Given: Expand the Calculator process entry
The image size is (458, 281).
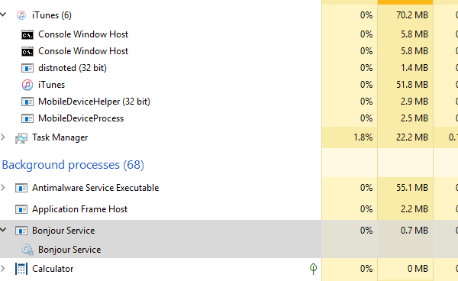Looking at the screenshot, I should (x=3, y=269).
